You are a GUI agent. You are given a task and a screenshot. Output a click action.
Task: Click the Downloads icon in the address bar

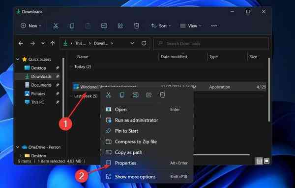65,44
